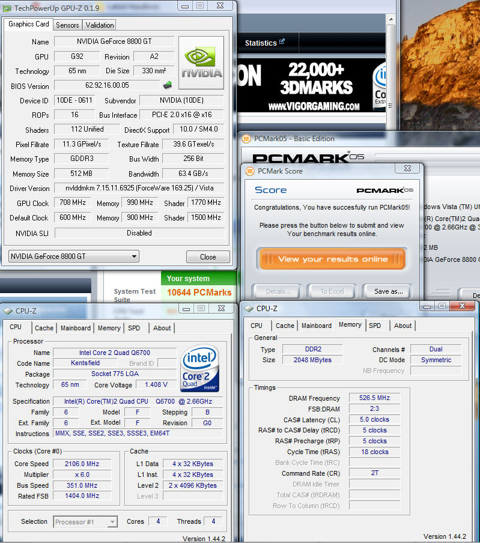Click the Close button in GPU-Z
Viewport: 480px width, 543px height.
(208, 257)
